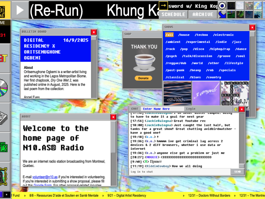Click the yellow arrow next to show title
This screenshot has height=199, width=265.
tap(163, 5)
